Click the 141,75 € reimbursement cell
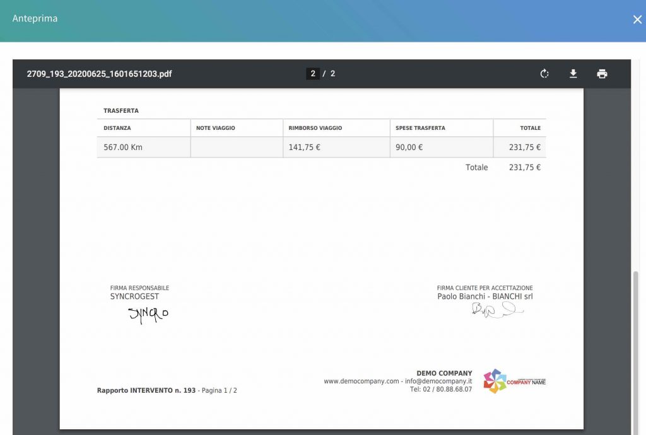 337,148
